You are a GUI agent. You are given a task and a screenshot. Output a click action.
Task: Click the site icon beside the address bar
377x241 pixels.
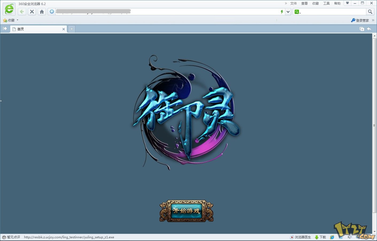coord(52,12)
